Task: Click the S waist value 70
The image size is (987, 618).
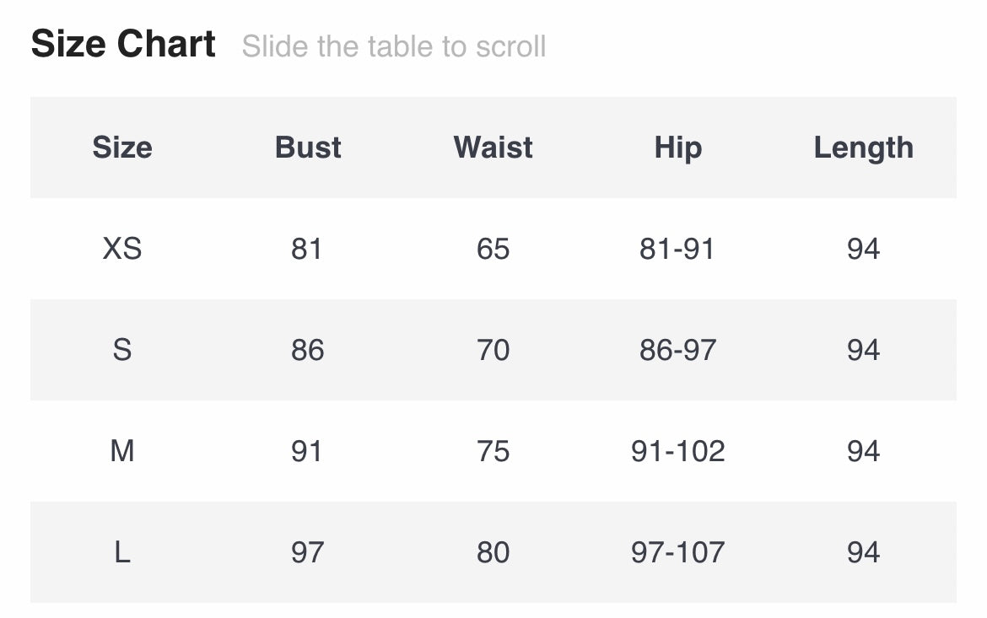Action: click(x=493, y=350)
